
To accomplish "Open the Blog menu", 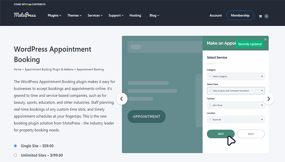I will click(154, 15).
